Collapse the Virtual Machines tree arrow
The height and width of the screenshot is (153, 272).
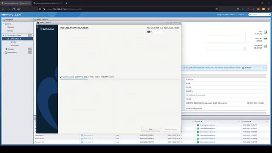tap(4, 35)
